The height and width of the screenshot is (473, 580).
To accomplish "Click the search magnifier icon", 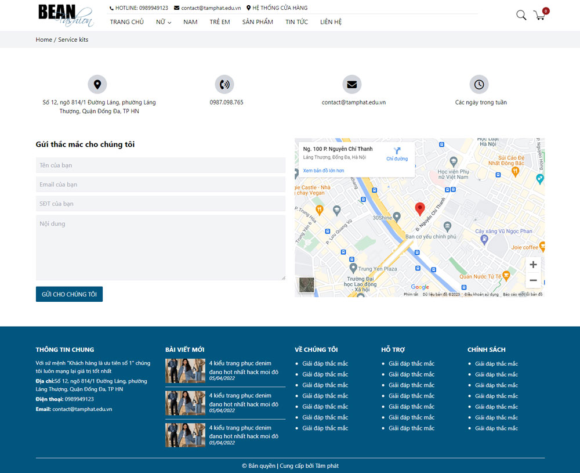I will [x=521, y=15].
